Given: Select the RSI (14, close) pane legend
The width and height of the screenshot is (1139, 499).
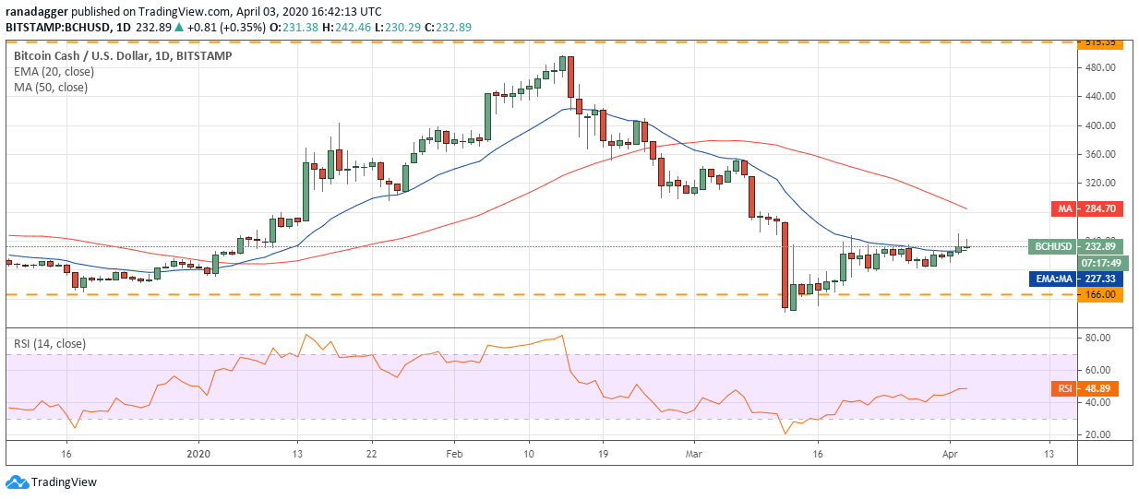Looking at the screenshot, I should tap(49, 344).
